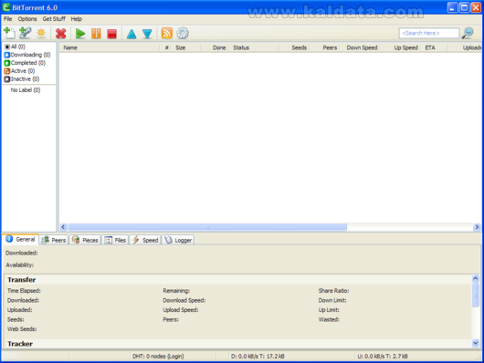Click the torrent list horizontal scrollbar thumb
484x363 pixels.
(x=207, y=227)
